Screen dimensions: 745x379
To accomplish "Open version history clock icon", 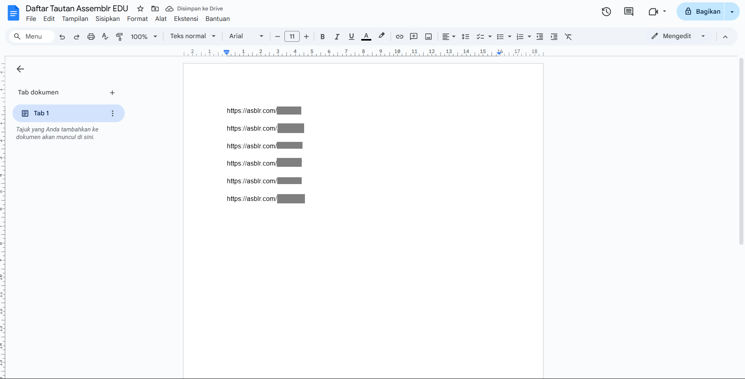I will click(606, 12).
